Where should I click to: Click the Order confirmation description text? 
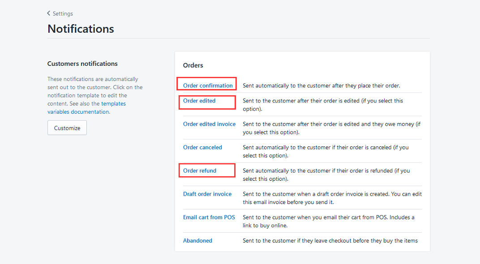(321, 85)
